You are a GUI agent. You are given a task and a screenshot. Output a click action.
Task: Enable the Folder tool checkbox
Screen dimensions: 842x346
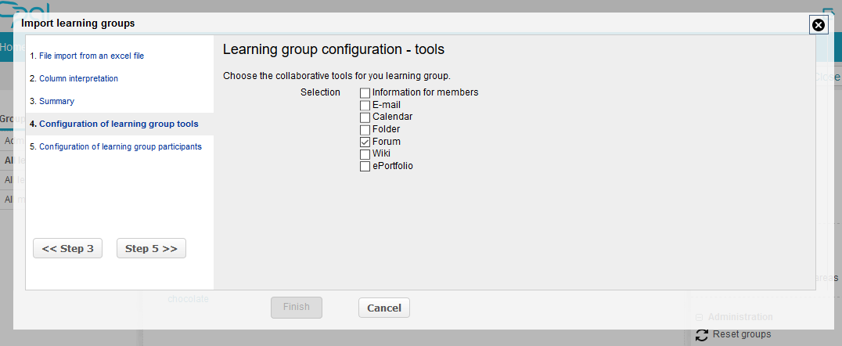click(x=365, y=129)
